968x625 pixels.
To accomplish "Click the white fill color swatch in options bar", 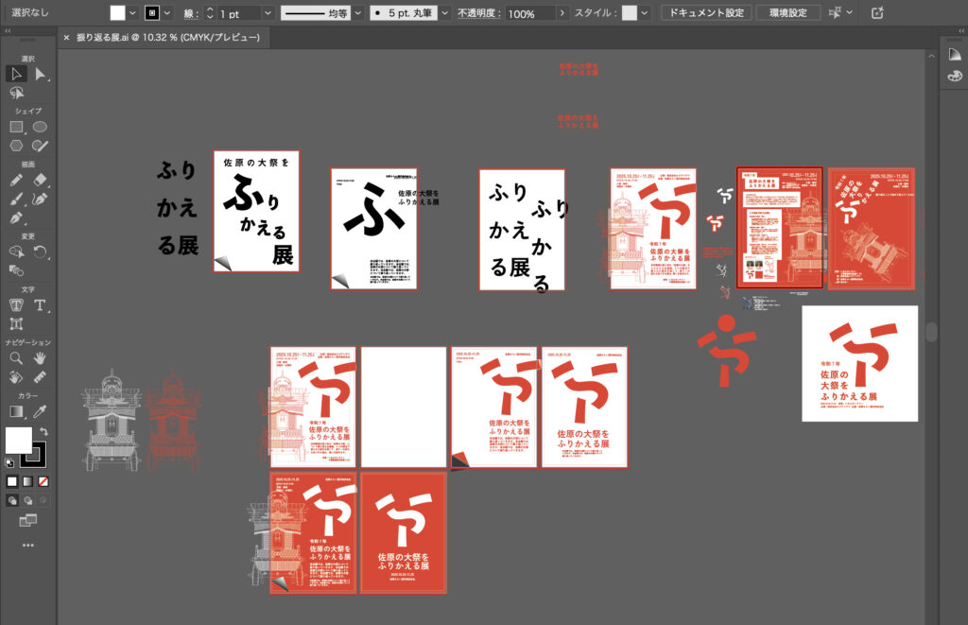I will (117, 13).
